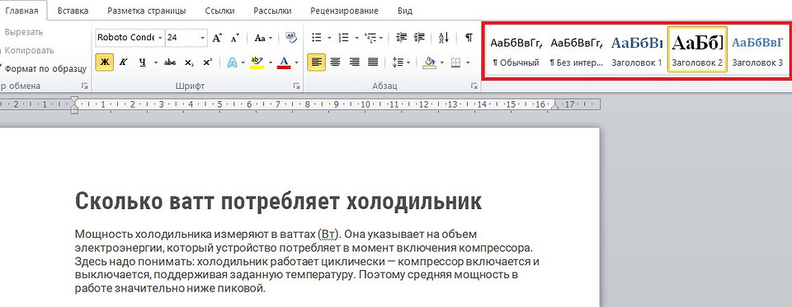
Task: Toggle bold formatting (Ж button)
Action: pyautogui.click(x=105, y=63)
